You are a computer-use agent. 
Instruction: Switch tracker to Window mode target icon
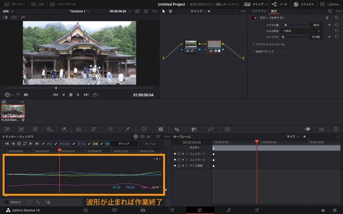click(136, 137)
